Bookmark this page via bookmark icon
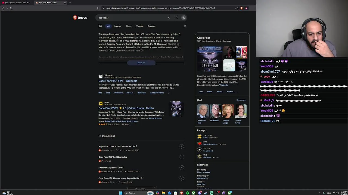 (x=98, y=8)
